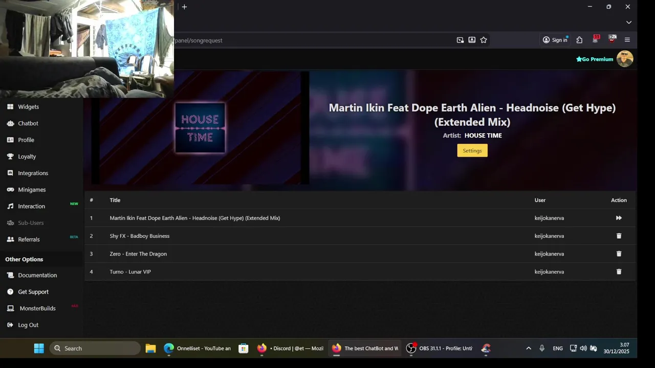Select Turno - Lunar VIP title

tap(130, 272)
